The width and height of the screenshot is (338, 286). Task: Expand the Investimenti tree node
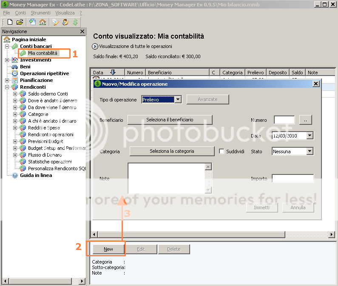click(7, 60)
